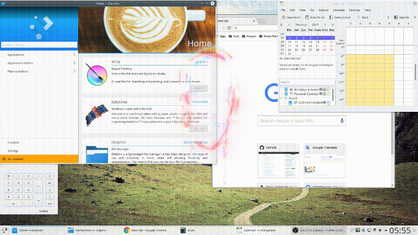Screen dimensions: 418x235
Task: Click the Search Google or type URL box
Action: coord(299,121)
